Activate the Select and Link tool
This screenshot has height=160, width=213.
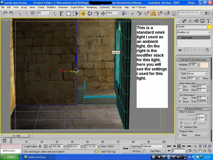click(20, 14)
